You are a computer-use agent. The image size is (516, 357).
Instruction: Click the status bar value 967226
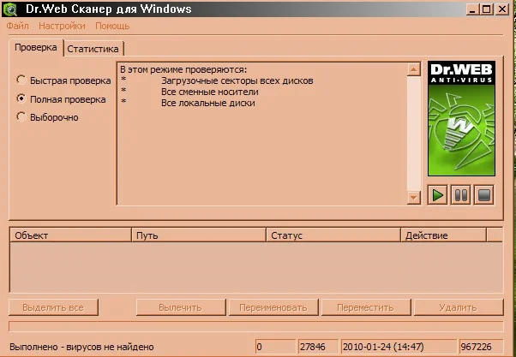tap(481, 347)
